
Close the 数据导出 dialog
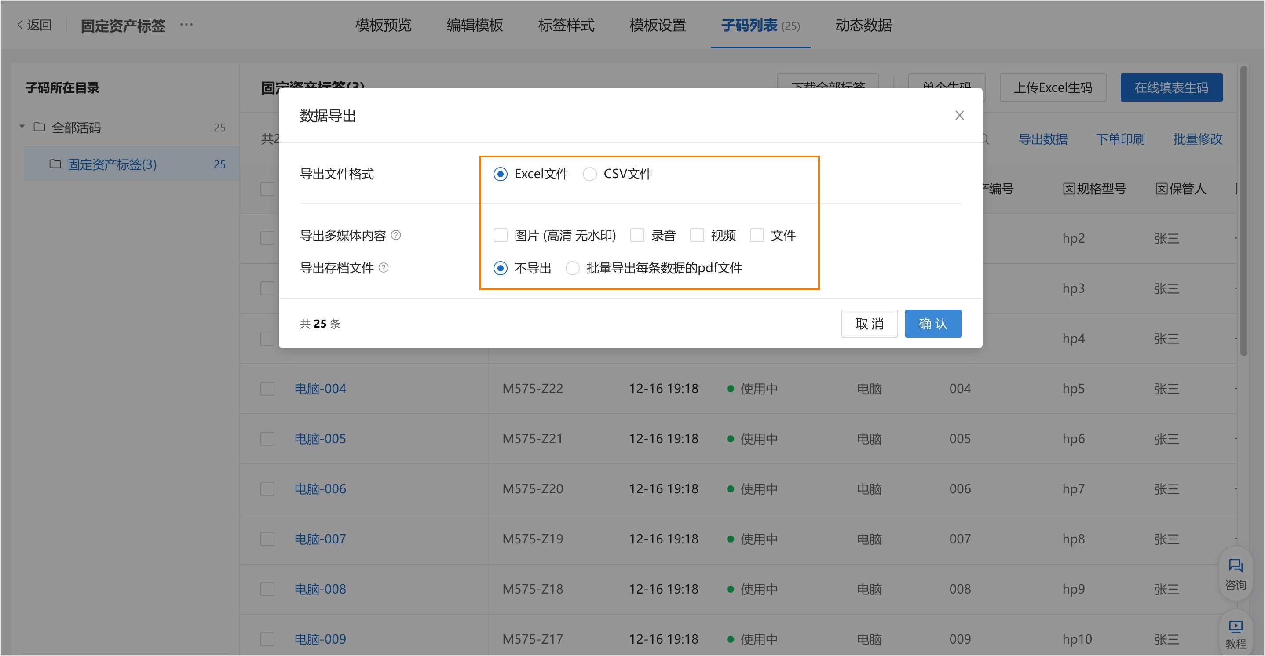click(959, 115)
